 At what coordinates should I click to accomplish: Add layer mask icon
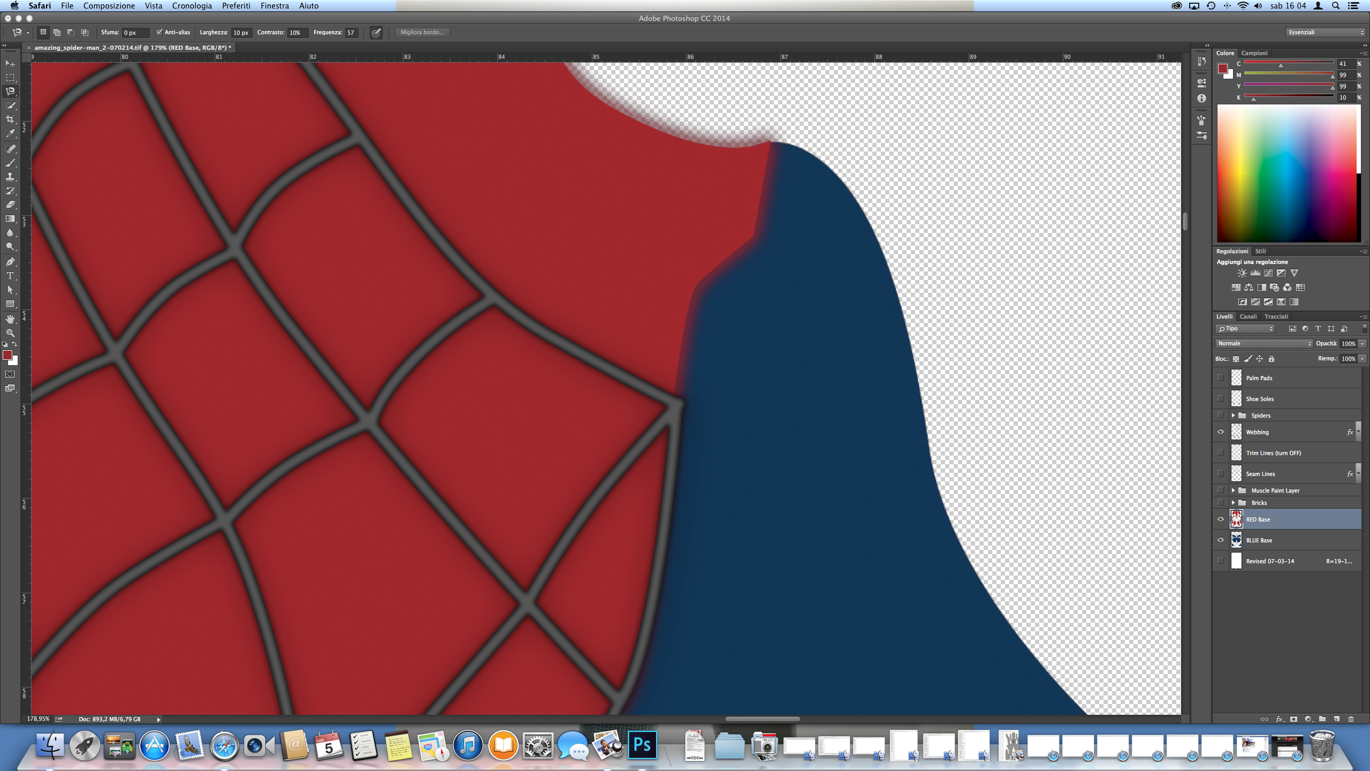[x=1294, y=719]
